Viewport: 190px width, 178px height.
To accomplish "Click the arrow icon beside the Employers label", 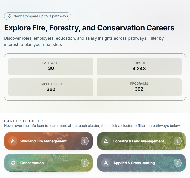I will [61, 84].
